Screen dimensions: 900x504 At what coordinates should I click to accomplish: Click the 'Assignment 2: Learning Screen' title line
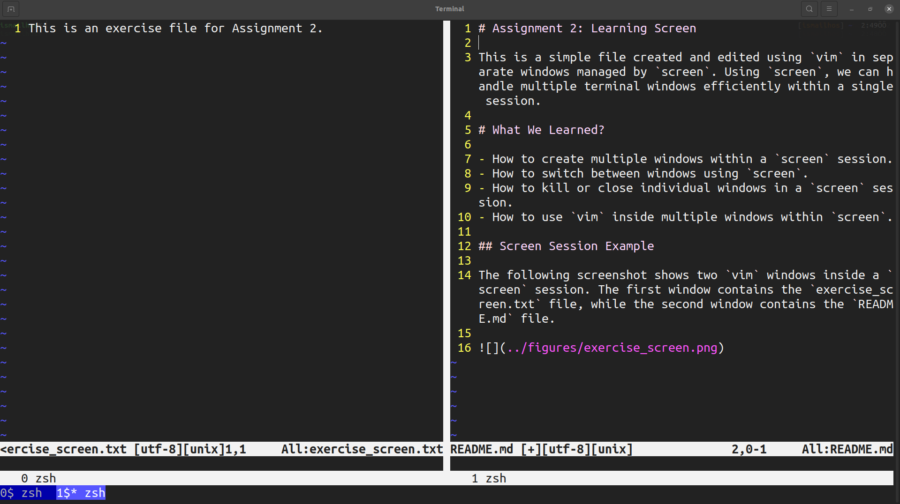tap(593, 28)
